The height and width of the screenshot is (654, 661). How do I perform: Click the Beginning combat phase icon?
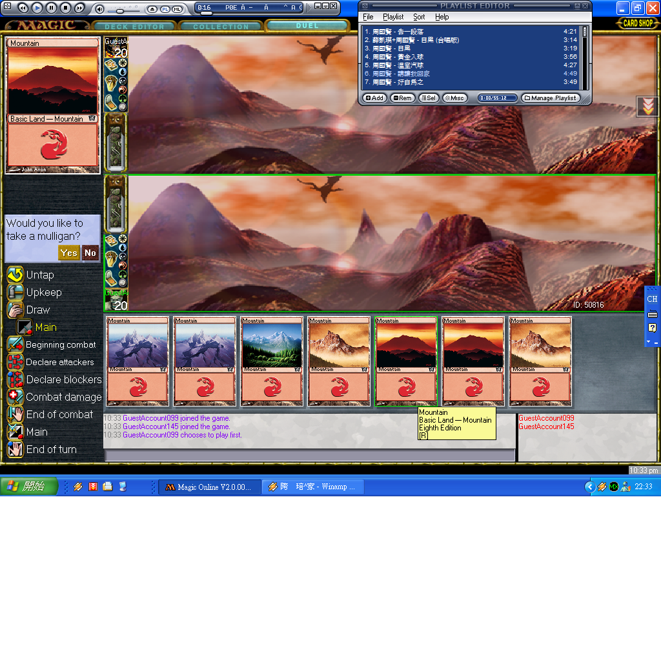(15, 344)
